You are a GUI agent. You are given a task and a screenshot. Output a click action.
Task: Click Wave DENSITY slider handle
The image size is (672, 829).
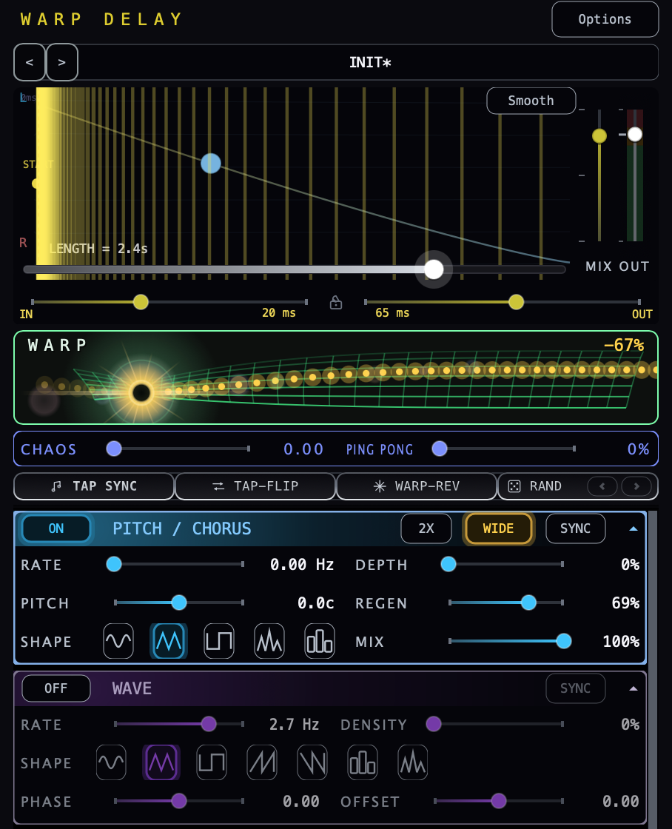[434, 724]
